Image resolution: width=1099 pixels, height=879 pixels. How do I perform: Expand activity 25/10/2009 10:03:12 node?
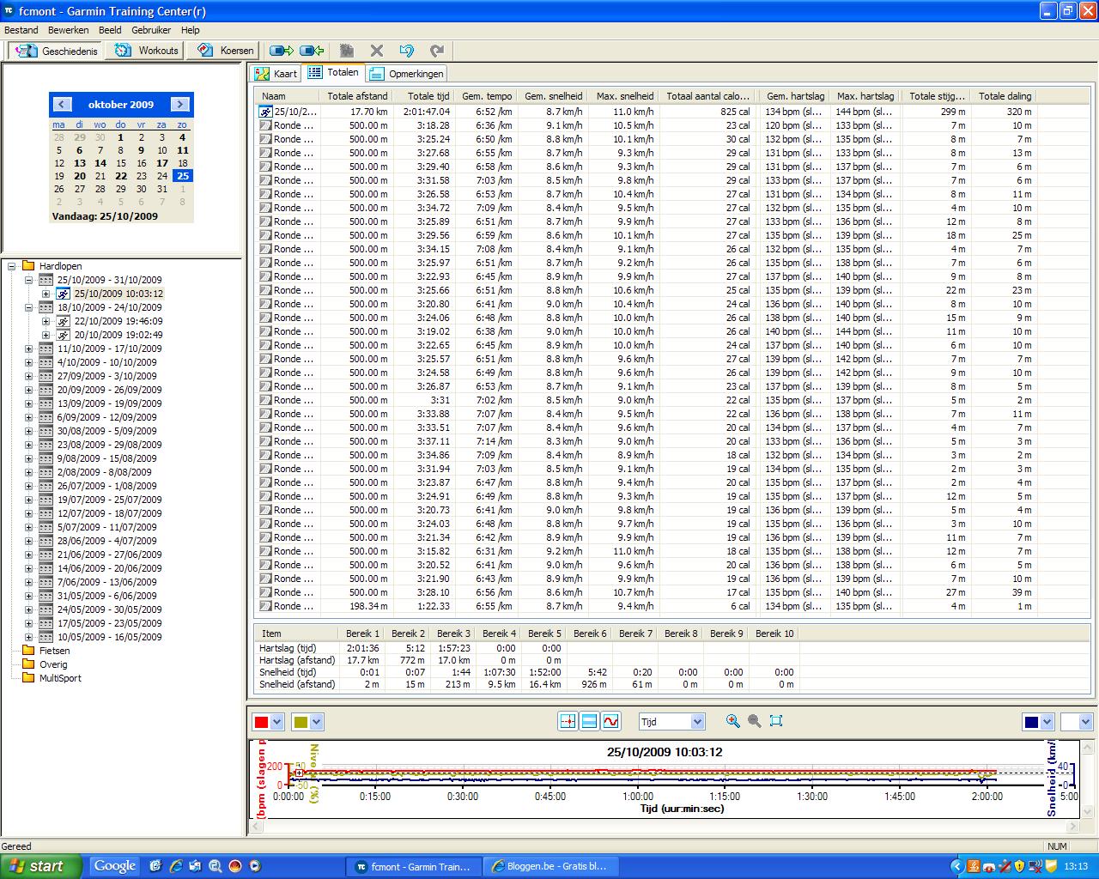46,294
